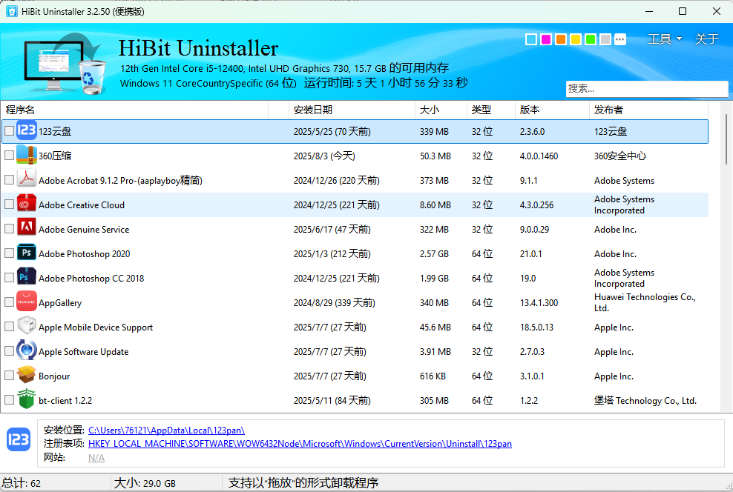Click the program list vertical scrollbar thumb
This screenshot has width=733, height=492.
[726, 139]
